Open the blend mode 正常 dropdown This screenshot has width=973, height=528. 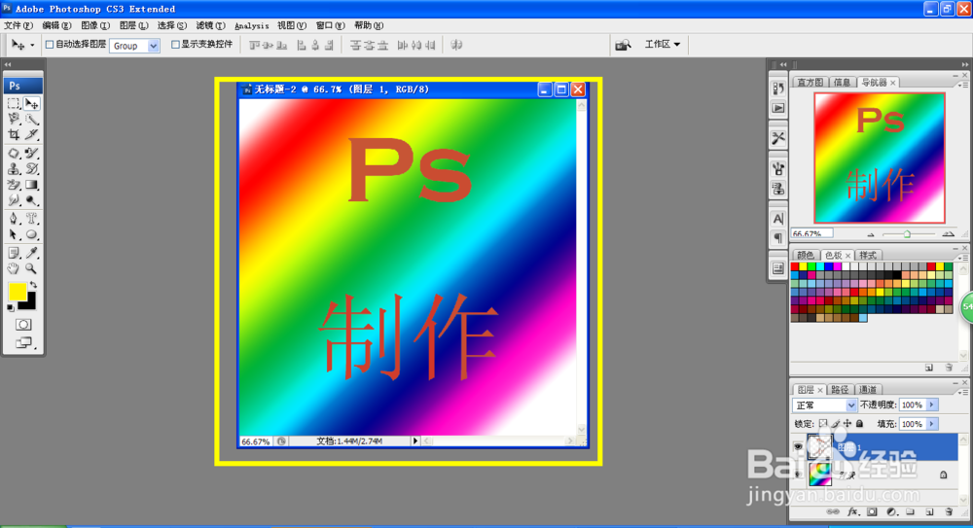click(x=825, y=405)
